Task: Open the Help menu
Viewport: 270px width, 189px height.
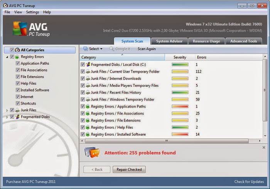Action: click(47, 12)
